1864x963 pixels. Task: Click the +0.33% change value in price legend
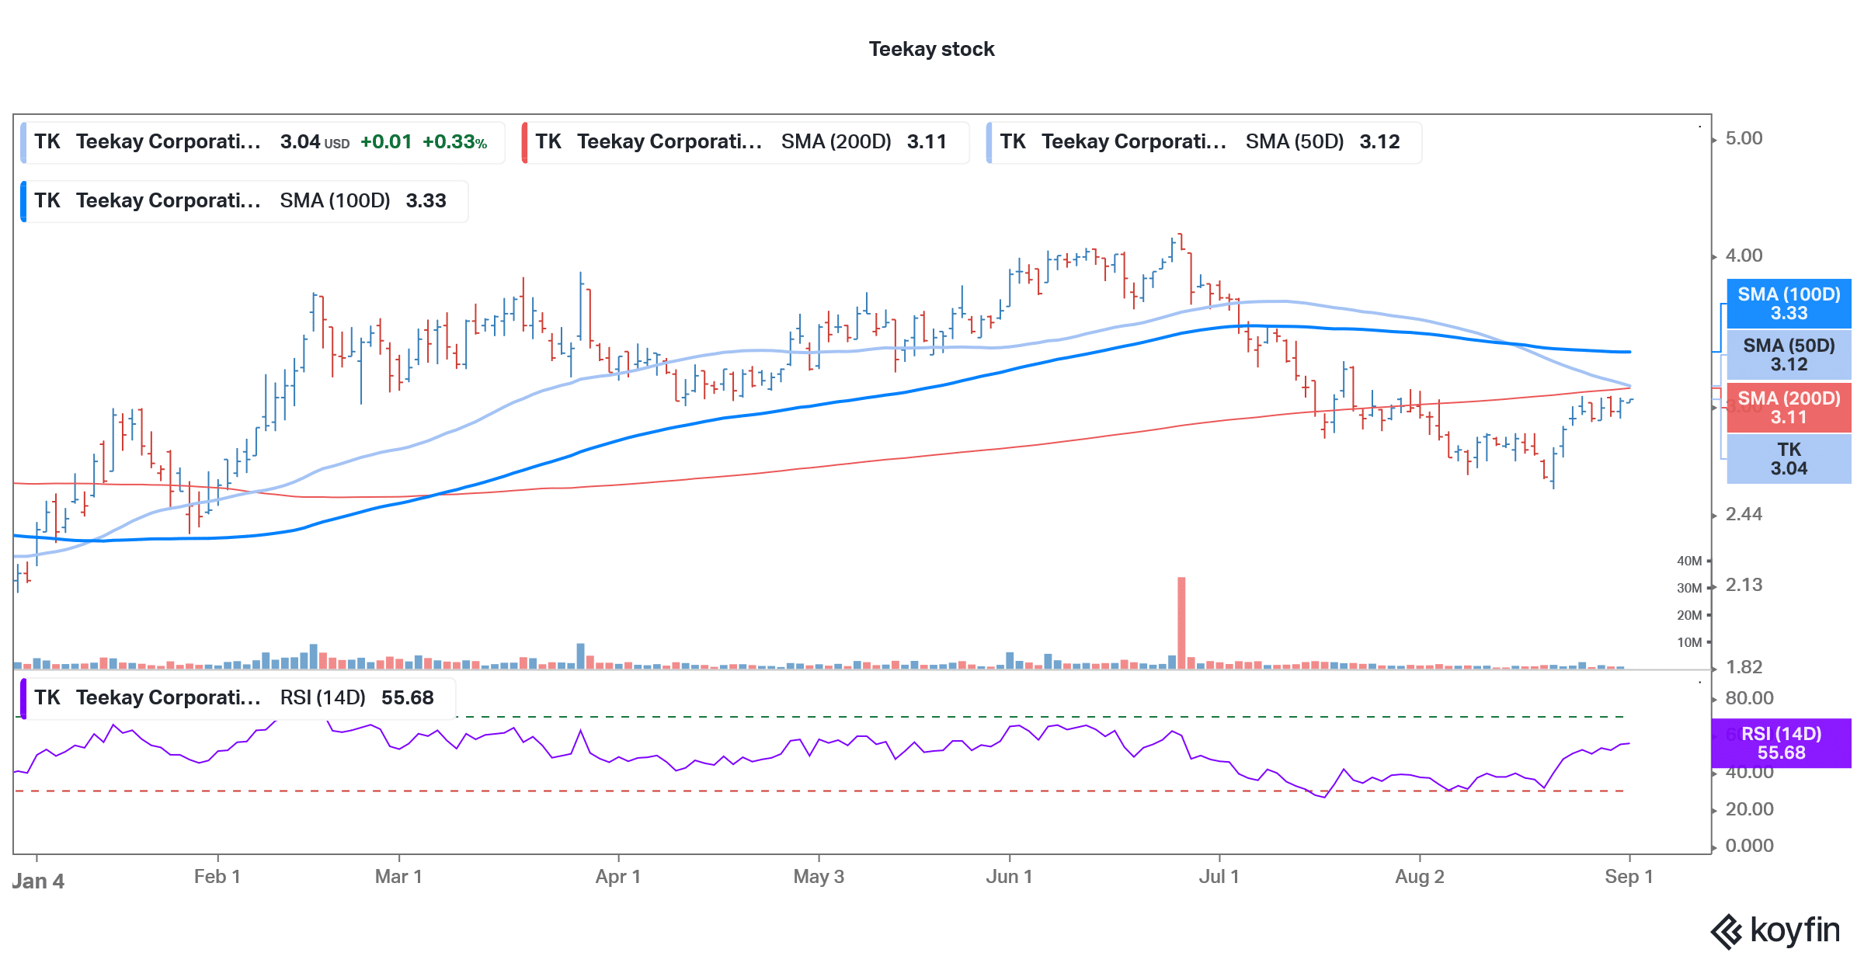coord(454,142)
